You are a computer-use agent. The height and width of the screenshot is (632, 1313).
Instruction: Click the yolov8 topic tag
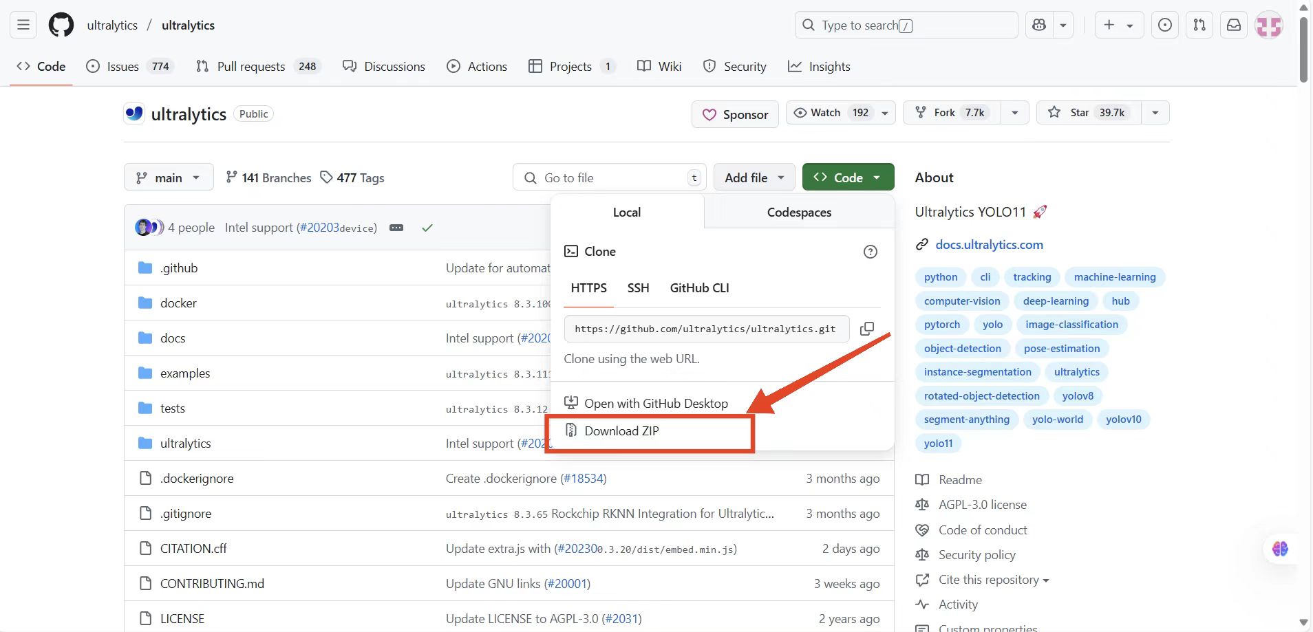tap(1078, 396)
